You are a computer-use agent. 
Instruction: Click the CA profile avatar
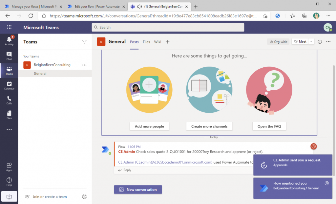click(x=328, y=27)
